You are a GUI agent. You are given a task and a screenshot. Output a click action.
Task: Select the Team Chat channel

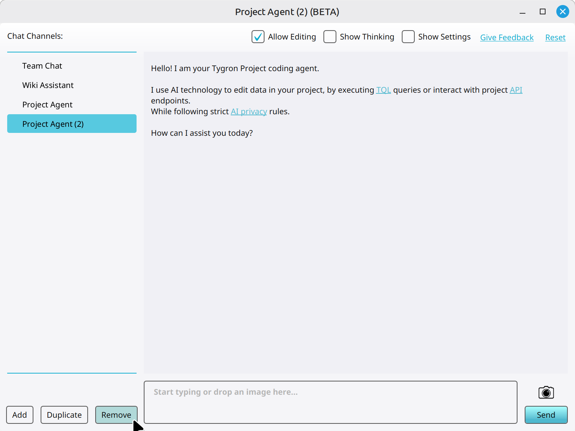click(72, 66)
